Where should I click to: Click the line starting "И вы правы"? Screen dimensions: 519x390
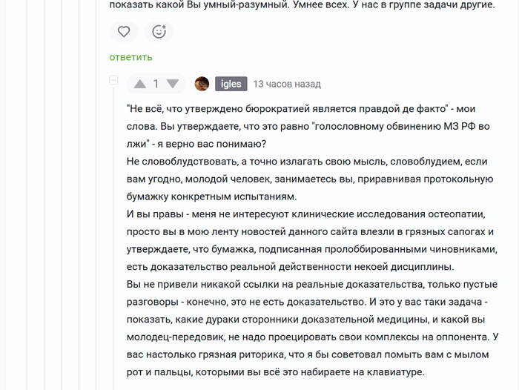[x=297, y=214]
